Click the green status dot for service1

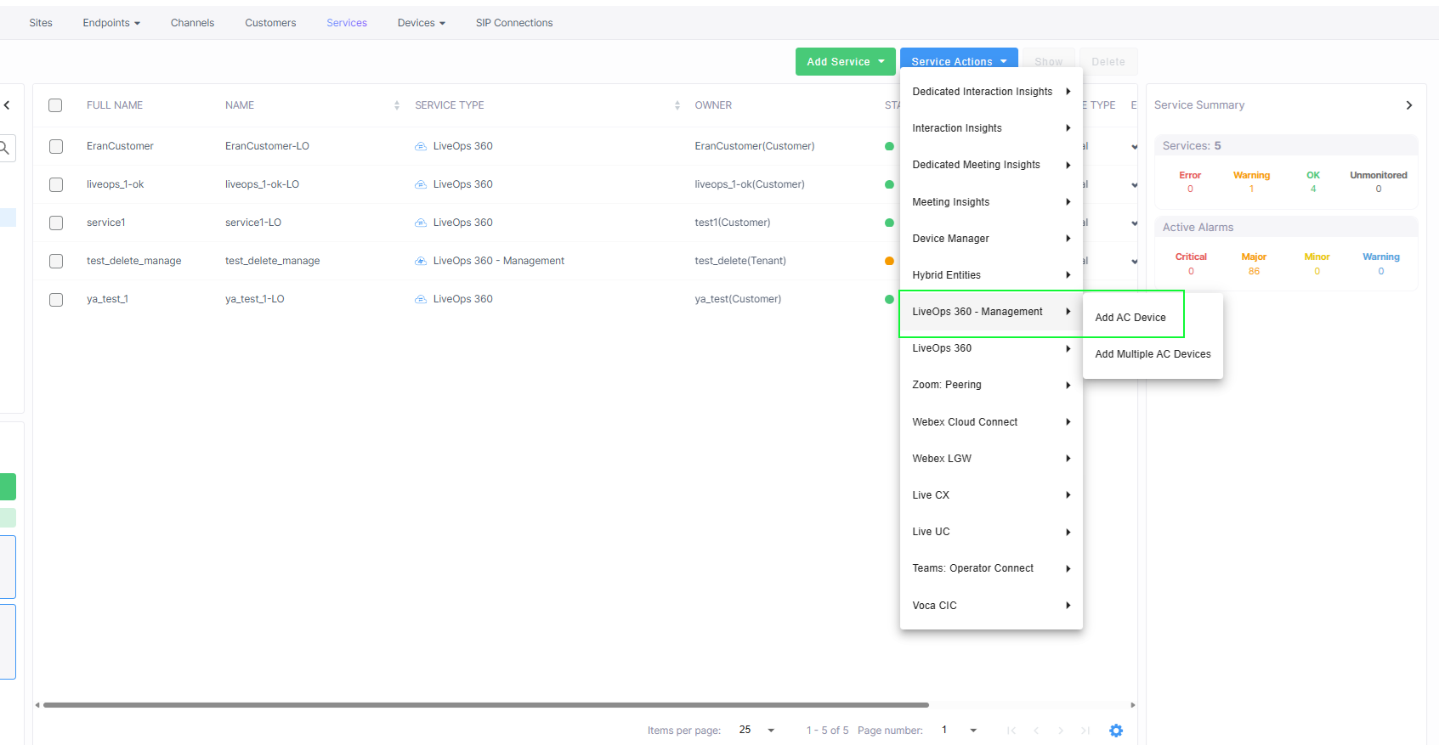coord(889,223)
